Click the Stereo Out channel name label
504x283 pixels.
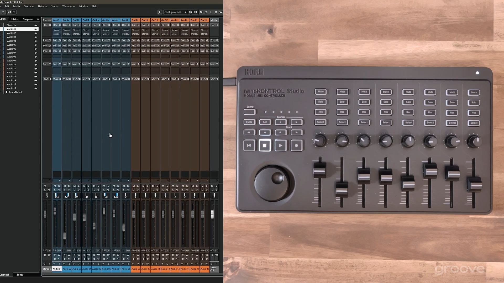click(214, 269)
